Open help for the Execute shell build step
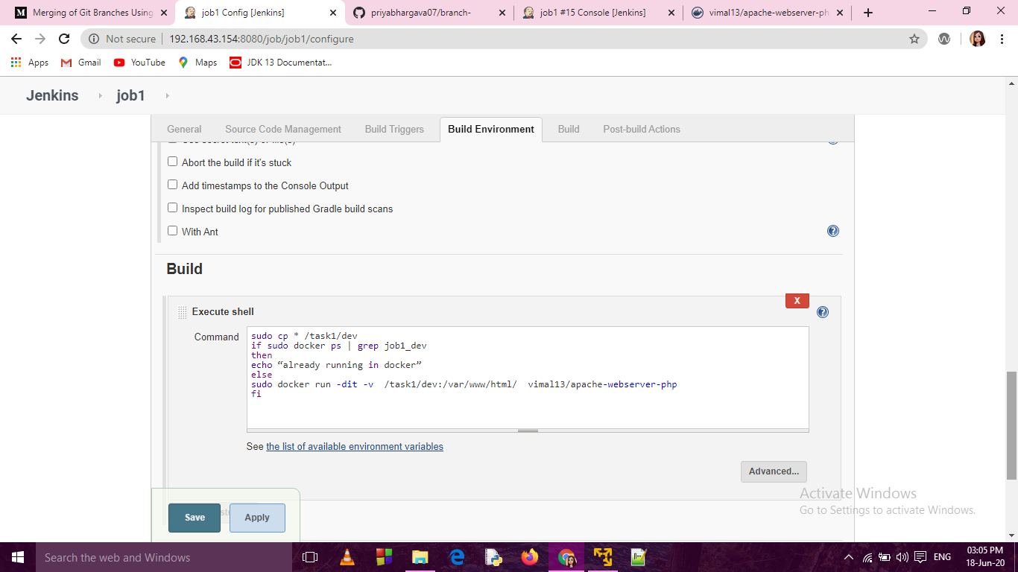Image resolution: width=1018 pixels, height=572 pixels. point(822,312)
